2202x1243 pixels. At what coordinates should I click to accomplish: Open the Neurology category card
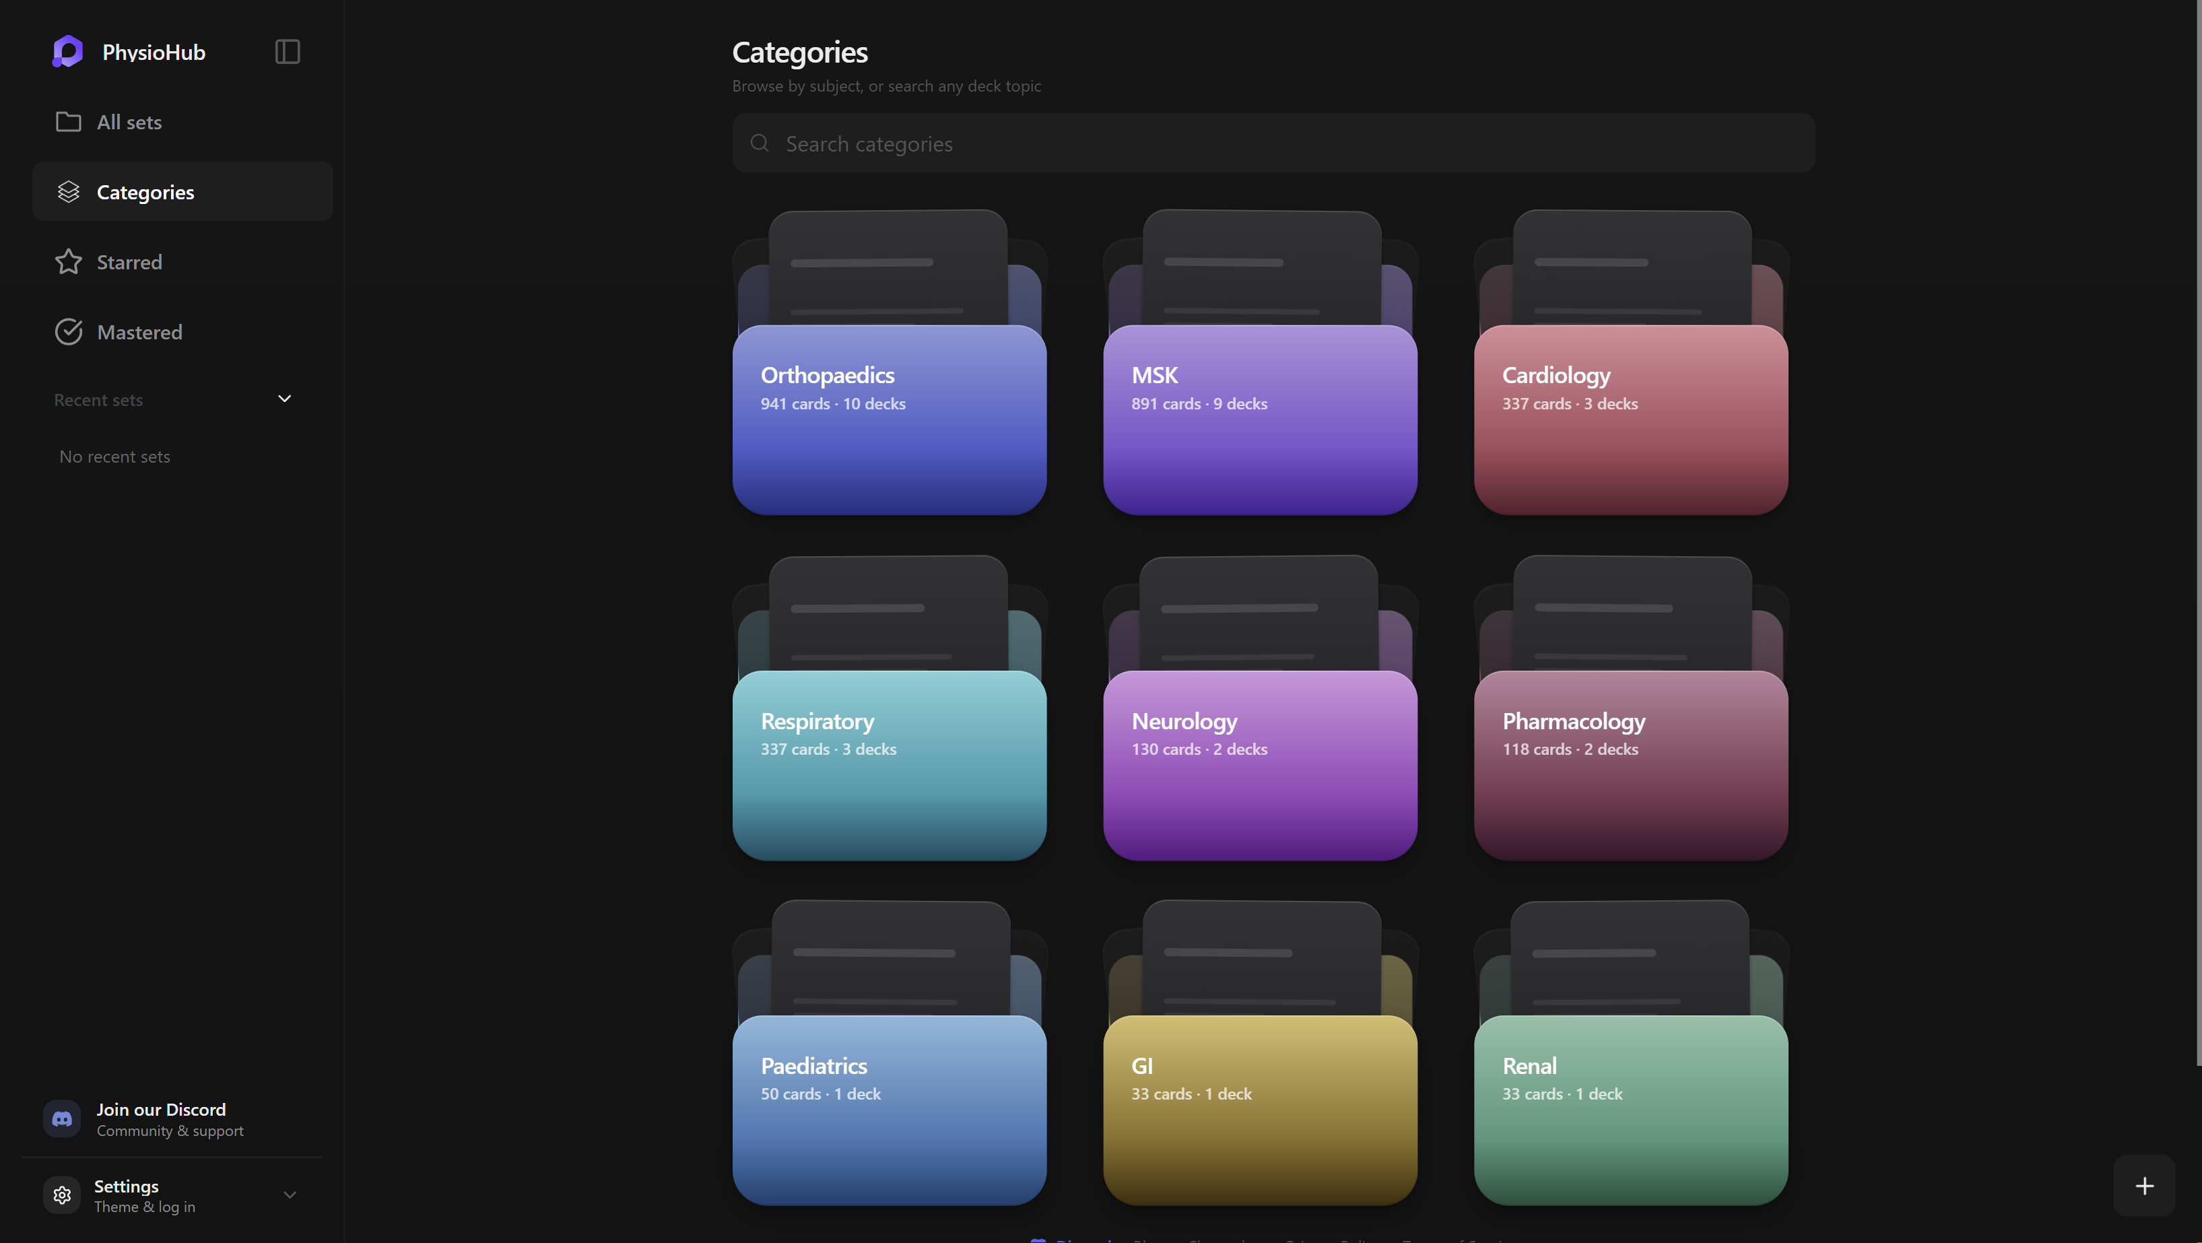(1260, 765)
